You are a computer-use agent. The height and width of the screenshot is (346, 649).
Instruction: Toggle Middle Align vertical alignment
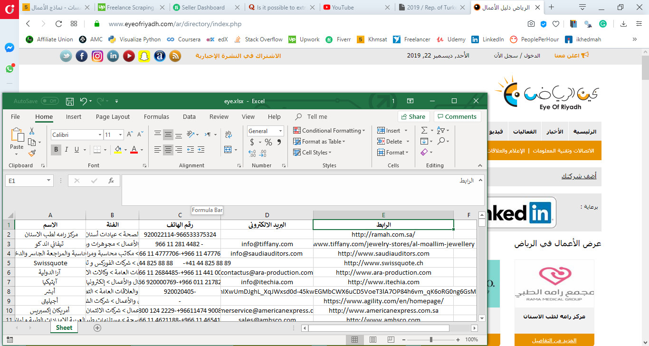(168, 135)
